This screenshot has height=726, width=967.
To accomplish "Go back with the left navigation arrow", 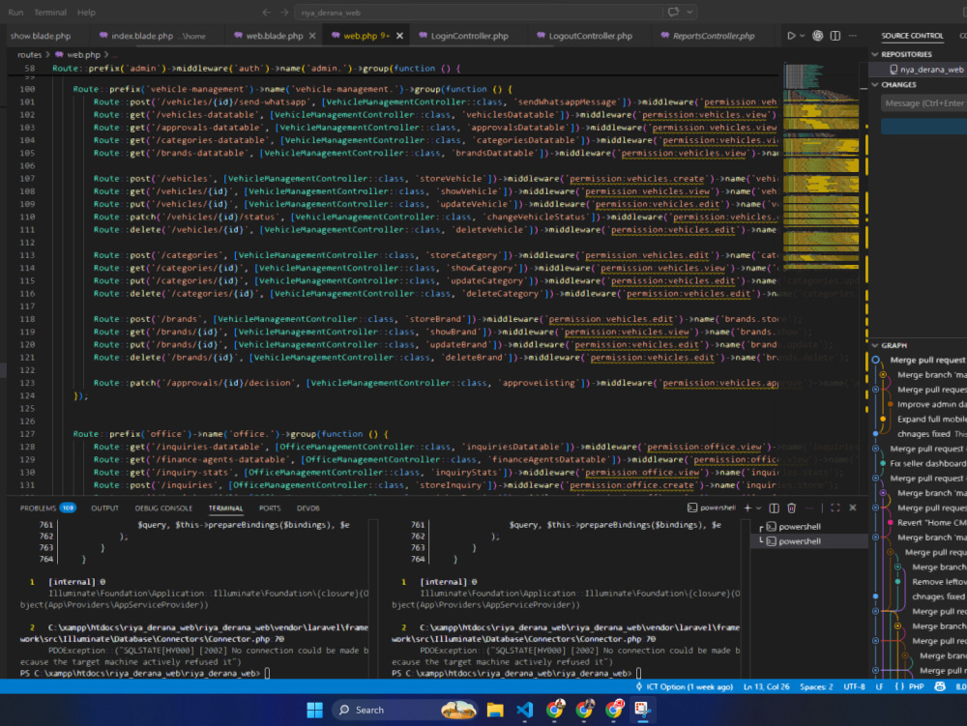I will tap(267, 13).
